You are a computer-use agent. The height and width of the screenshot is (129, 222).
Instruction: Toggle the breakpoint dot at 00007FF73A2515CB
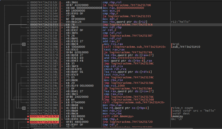tap(28, 119)
